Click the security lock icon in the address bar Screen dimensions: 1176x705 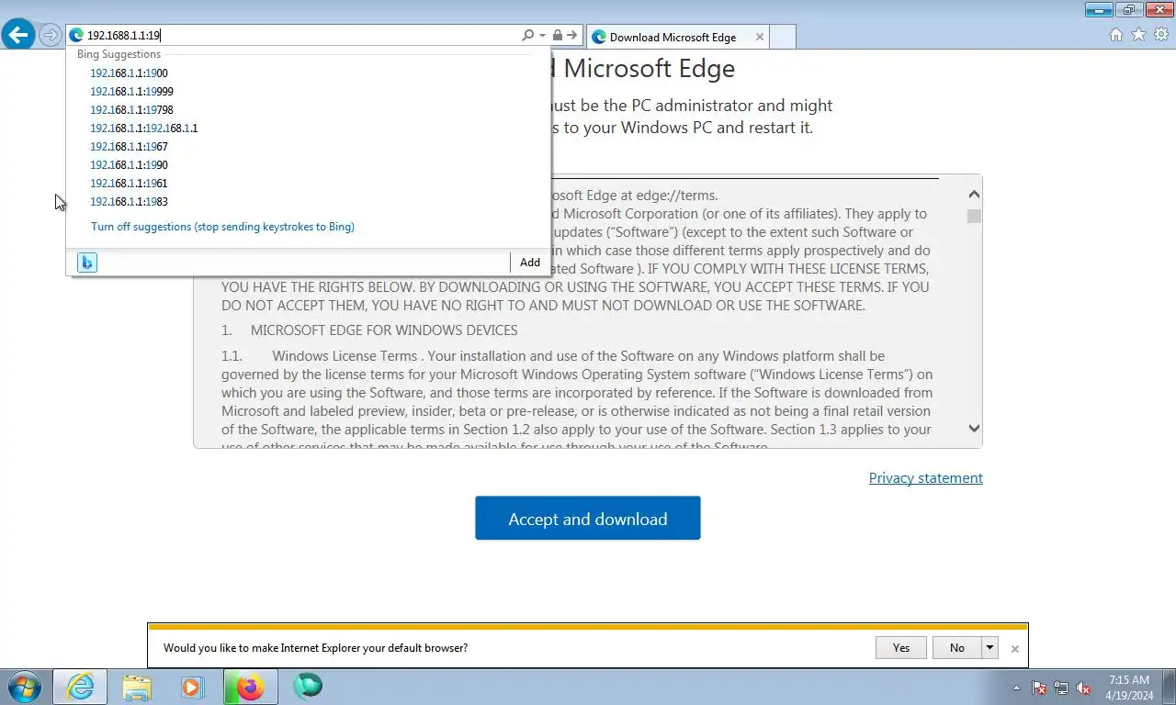click(x=557, y=36)
